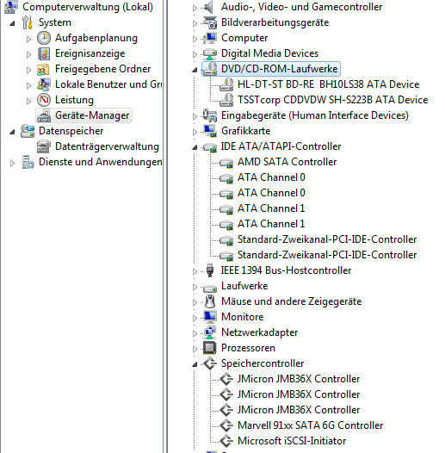Select the Datenträgerverwaltung text label
Viewport: 445px width, 453px height.
107,146
